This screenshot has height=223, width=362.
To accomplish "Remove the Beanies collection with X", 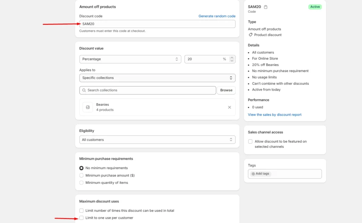I will click(x=229, y=107).
